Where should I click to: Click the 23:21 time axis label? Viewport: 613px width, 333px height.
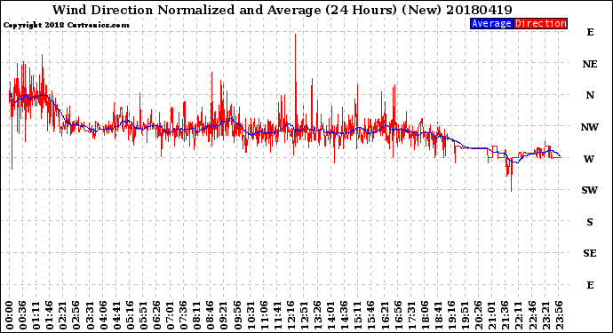tap(545, 315)
